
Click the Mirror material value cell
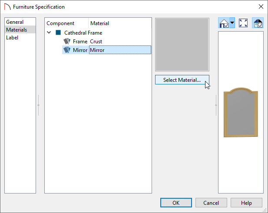[x=120, y=50]
